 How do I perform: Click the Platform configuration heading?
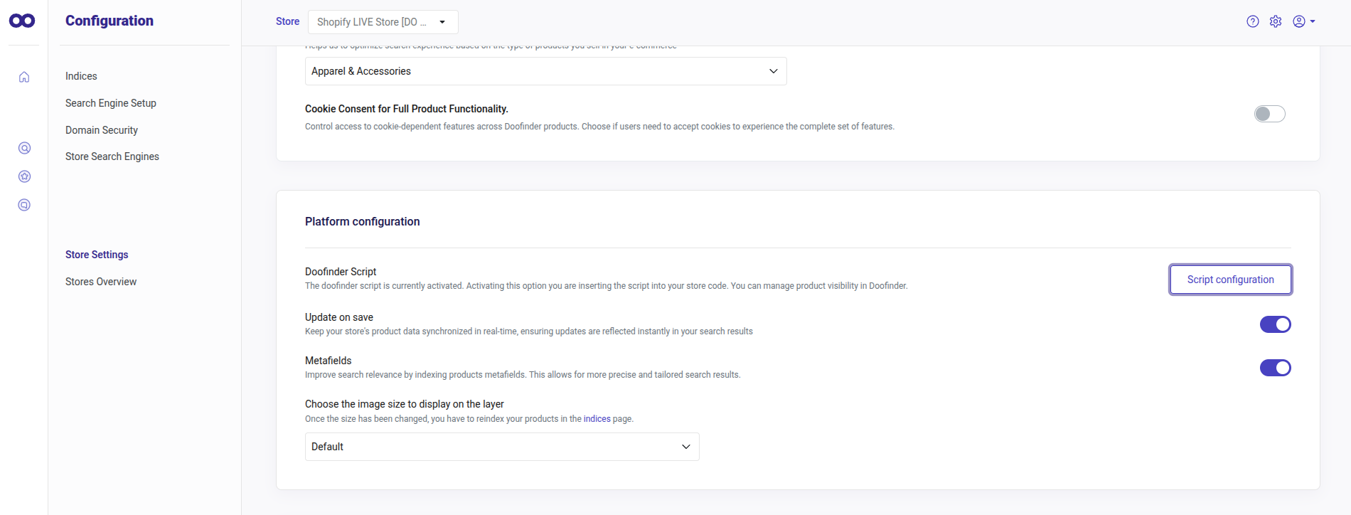(362, 222)
